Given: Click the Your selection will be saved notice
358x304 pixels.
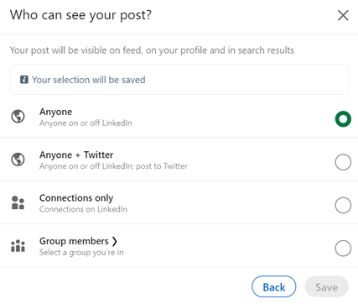Looking at the screenshot, I should (179, 80).
